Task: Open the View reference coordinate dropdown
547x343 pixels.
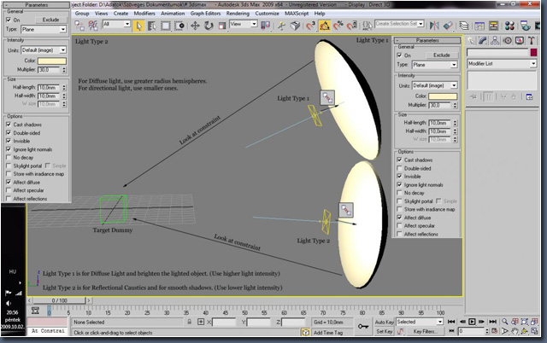Action: [243, 24]
